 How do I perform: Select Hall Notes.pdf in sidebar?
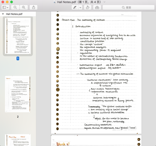click(x=14, y=14)
